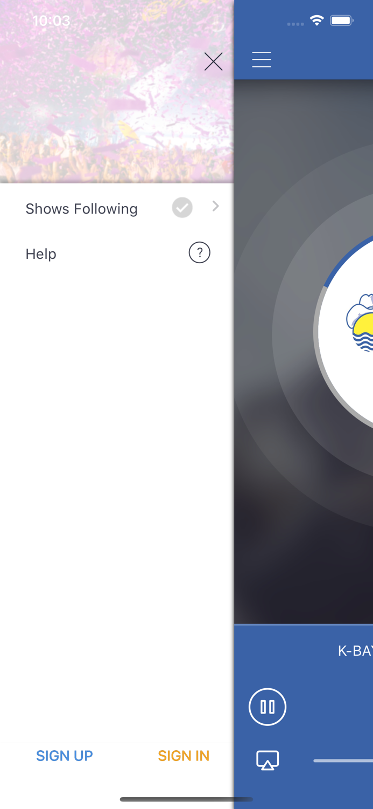Screen dimensions: 373x809
Task: Open the Help menu item
Action: (x=117, y=253)
